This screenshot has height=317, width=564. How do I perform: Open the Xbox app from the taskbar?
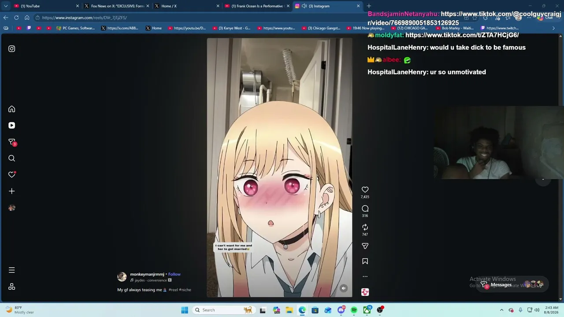[367, 310]
